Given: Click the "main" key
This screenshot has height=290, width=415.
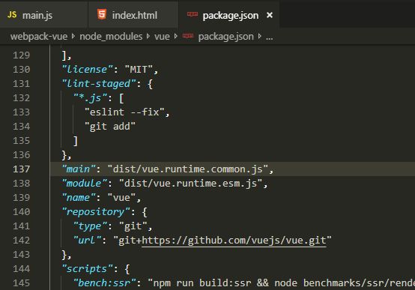Looking at the screenshot, I should click(79, 169).
